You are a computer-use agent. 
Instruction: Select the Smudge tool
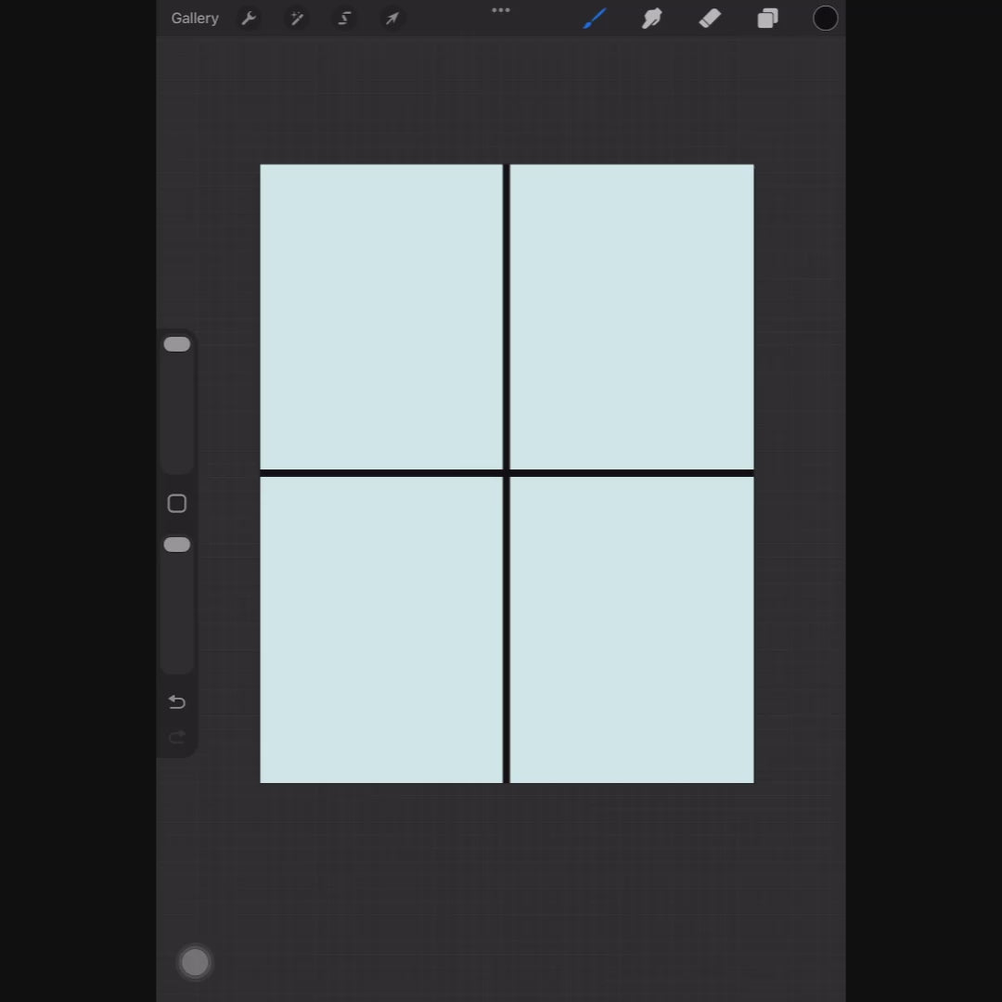tap(652, 19)
